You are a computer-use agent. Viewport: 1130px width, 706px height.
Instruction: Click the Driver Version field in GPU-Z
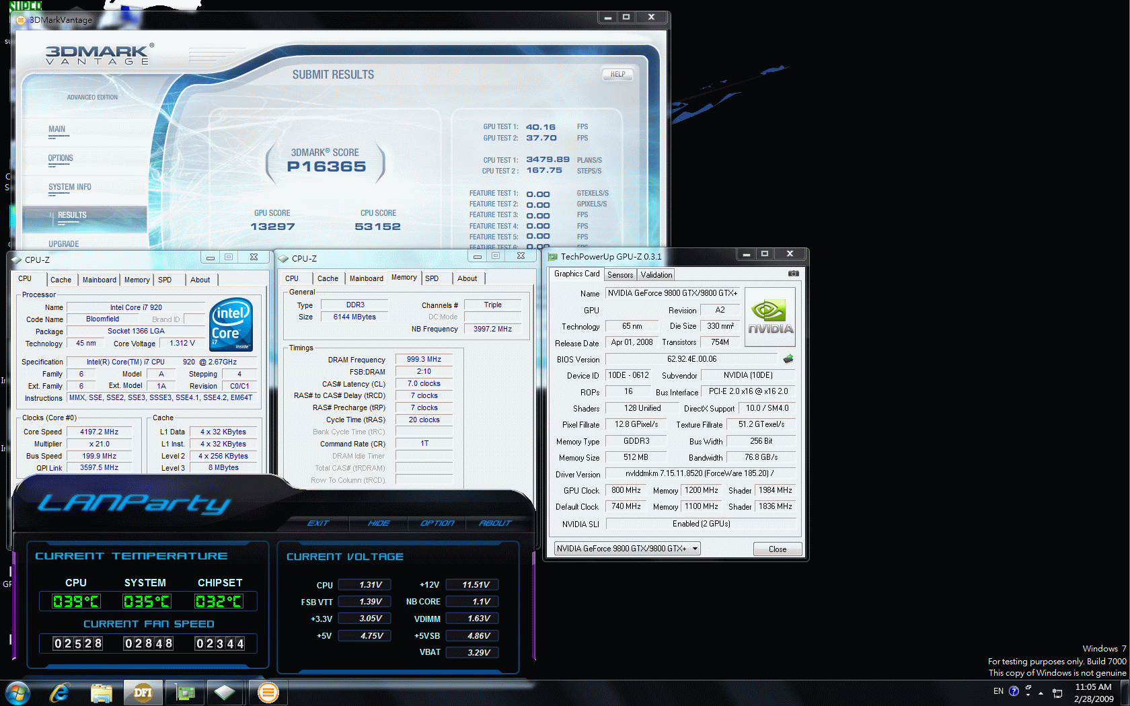pos(700,473)
